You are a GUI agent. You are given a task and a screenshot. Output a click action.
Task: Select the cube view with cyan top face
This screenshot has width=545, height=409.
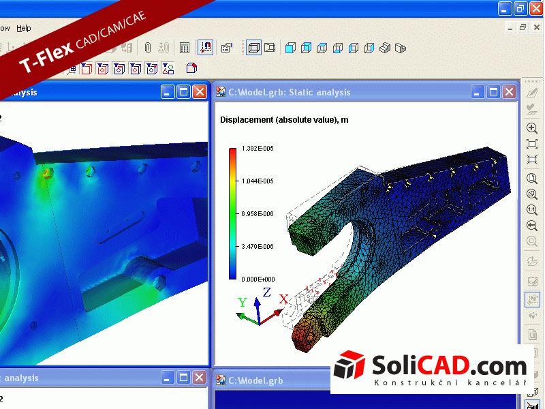(322, 48)
